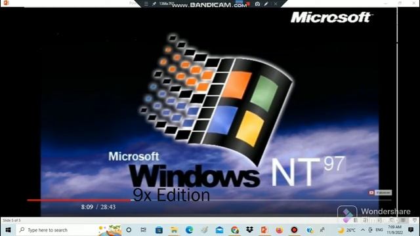Open the Windows Start menu
This screenshot has width=420, height=236.
coord(8,230)
